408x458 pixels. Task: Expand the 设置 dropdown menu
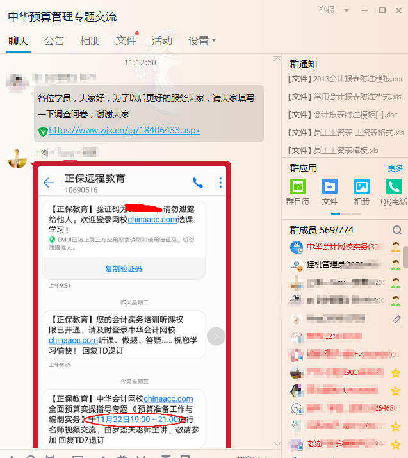click(202, 40)
